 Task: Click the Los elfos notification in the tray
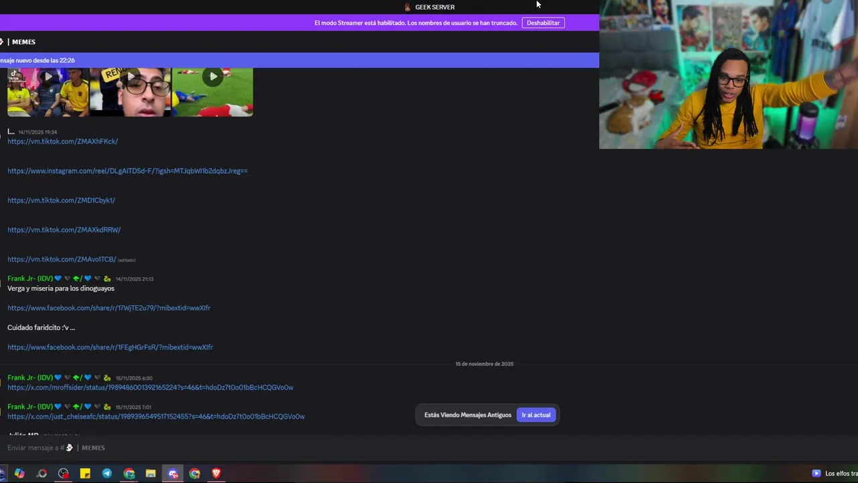[x=835, y=474]
